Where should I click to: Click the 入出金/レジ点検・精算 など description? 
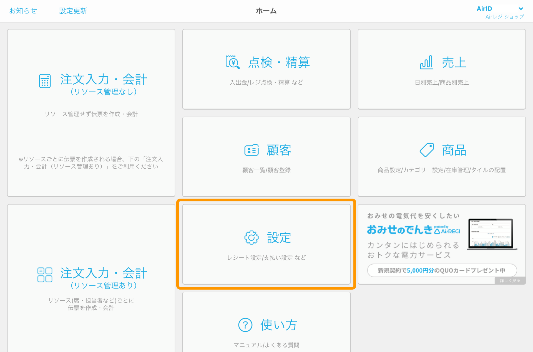[x=266, y=82]
